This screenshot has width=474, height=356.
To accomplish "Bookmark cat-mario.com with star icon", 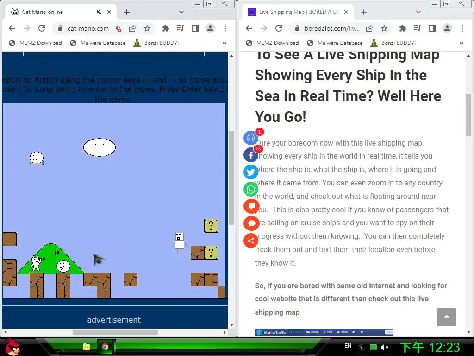I will pos(147,28).
